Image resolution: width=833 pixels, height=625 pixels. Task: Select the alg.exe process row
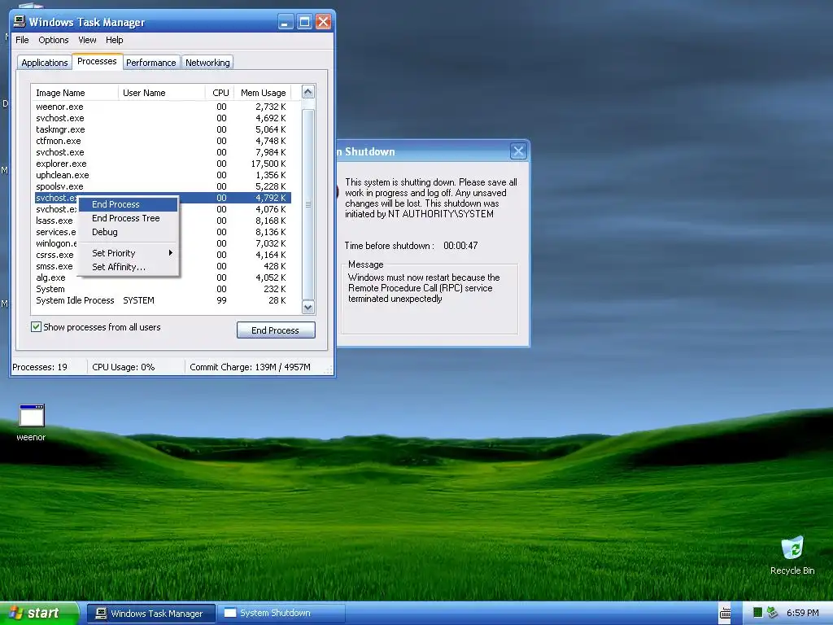pos(161,278)
